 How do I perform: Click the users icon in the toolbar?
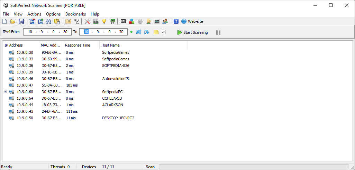[x=165, y=21]
